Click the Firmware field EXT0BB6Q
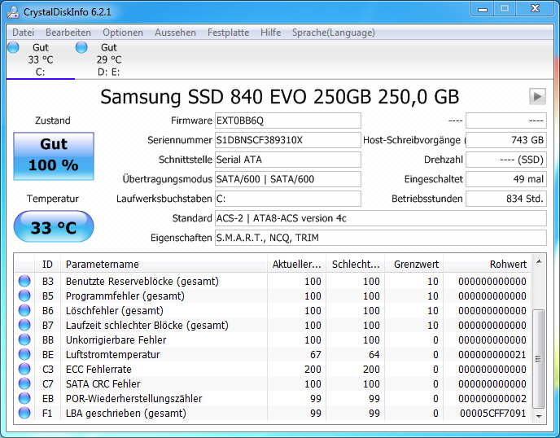This screenshot has width=560, height=438. pyautogui.click(x=288, y=120)
